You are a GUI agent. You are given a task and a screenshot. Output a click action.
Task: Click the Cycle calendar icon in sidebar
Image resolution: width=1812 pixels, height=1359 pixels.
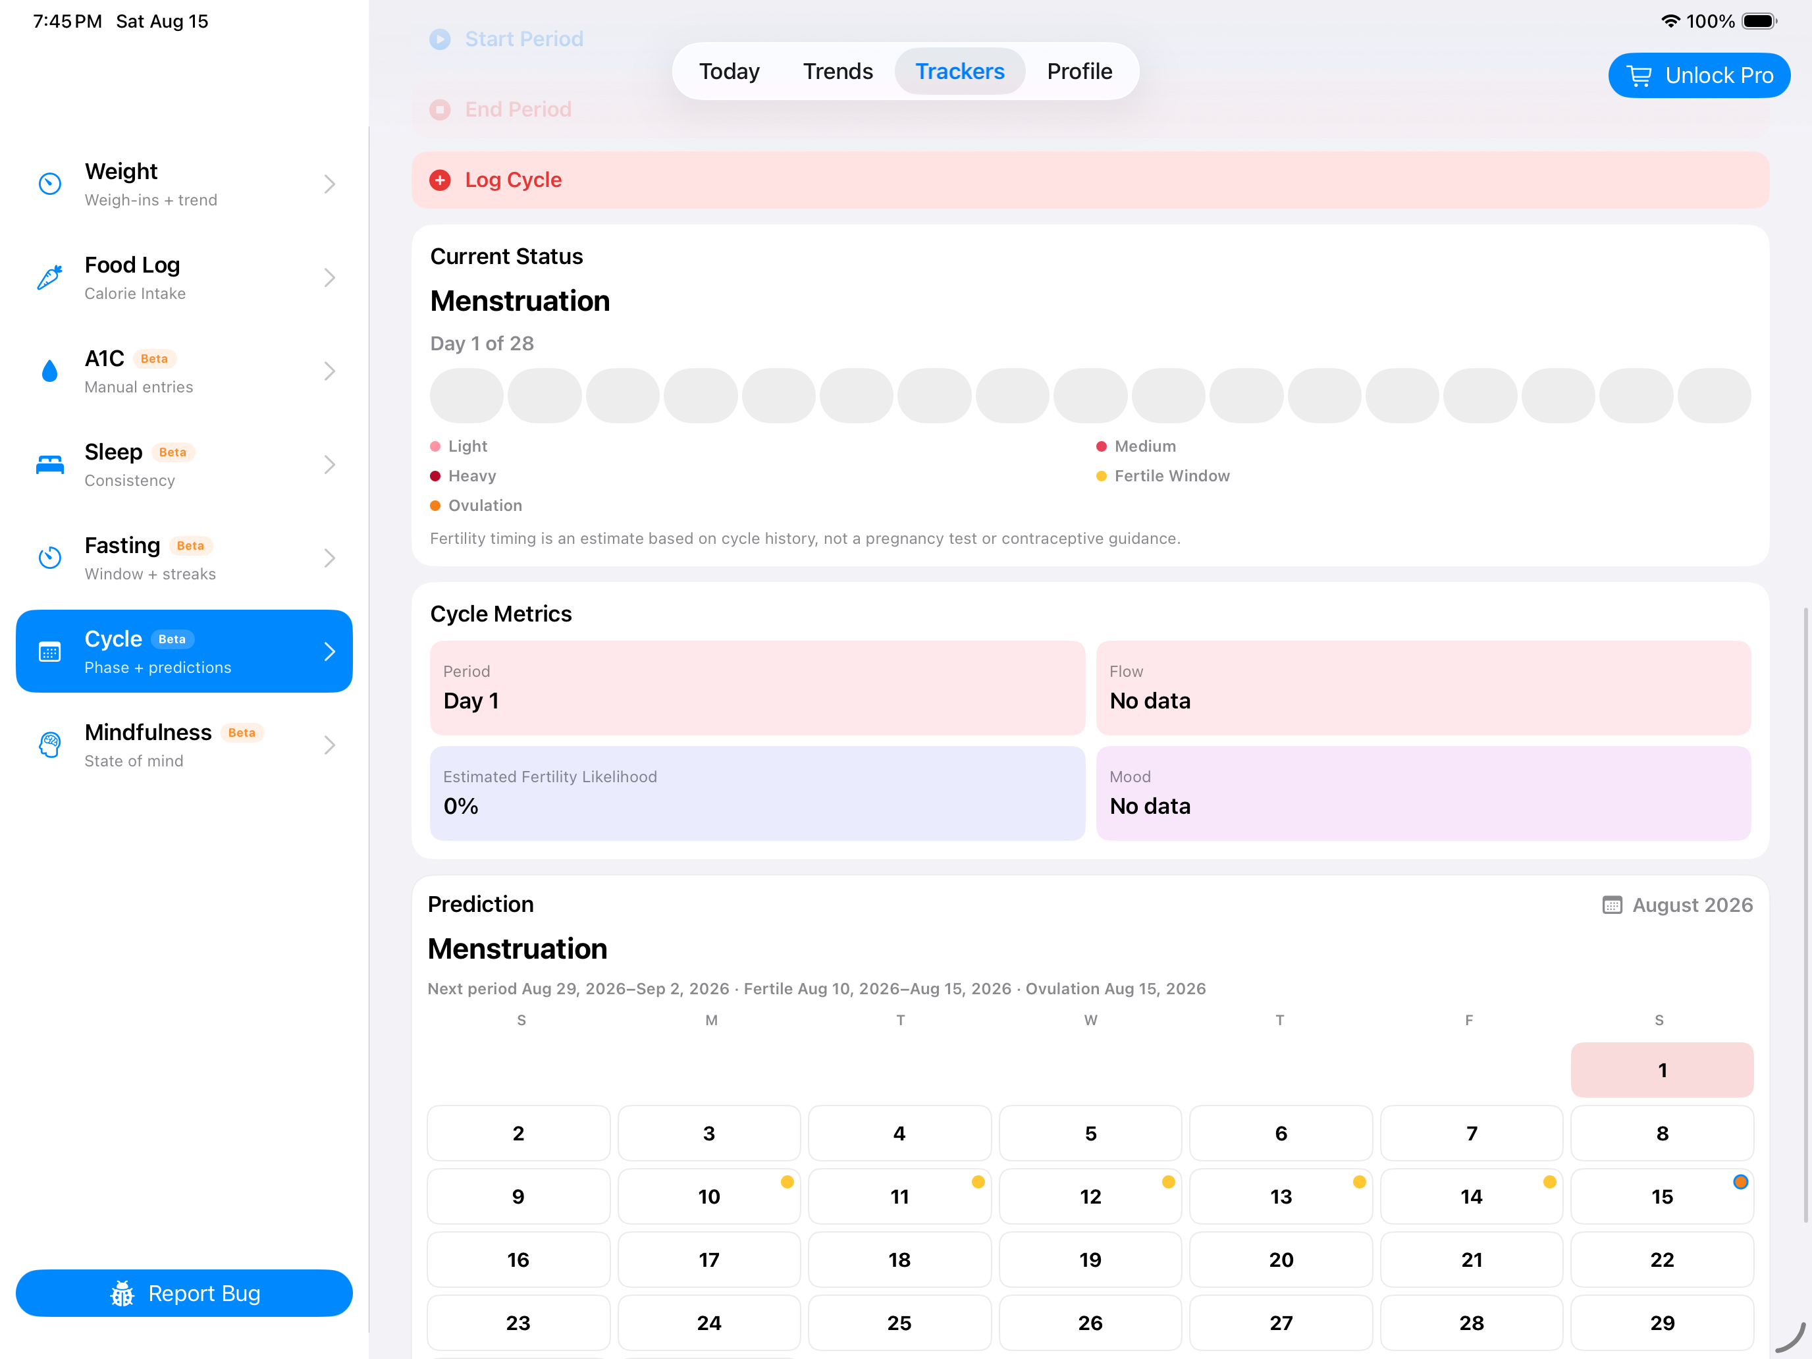coord(49,651)
